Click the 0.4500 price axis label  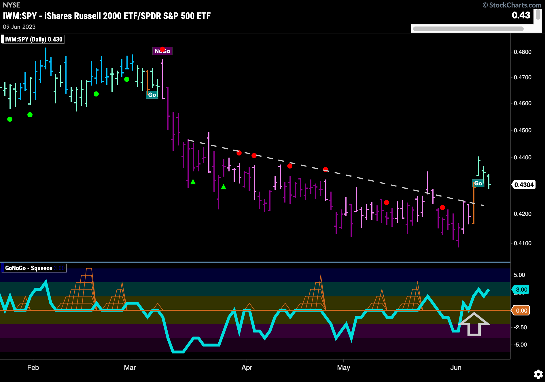coord(523,130)
